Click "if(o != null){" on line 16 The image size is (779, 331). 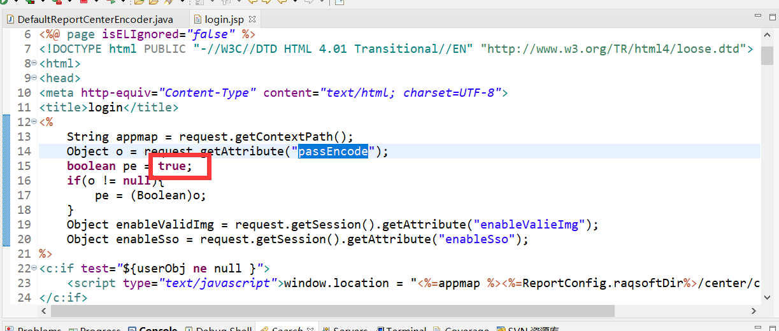click(x=116, y=181)
